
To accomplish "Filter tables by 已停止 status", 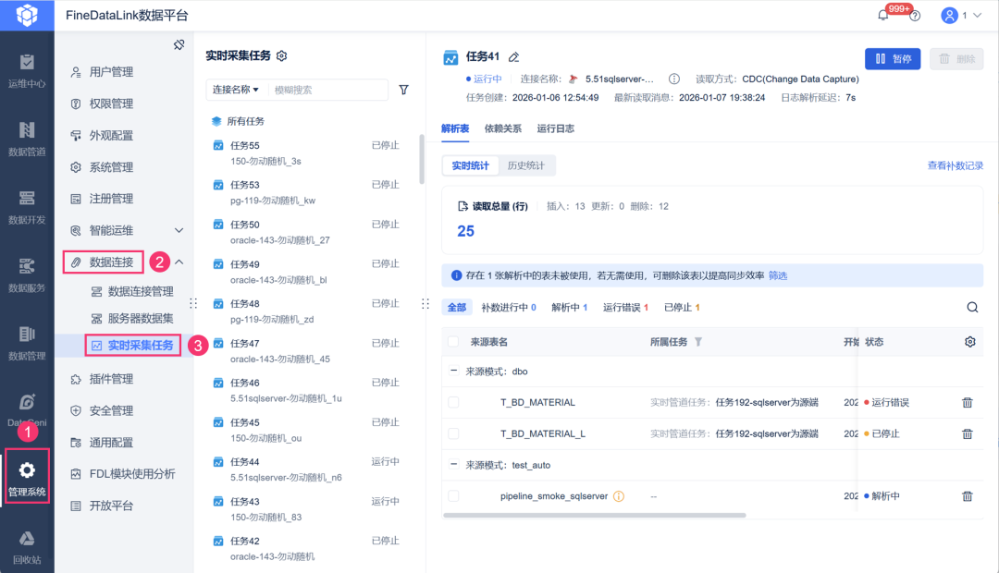I will point(682,308).
